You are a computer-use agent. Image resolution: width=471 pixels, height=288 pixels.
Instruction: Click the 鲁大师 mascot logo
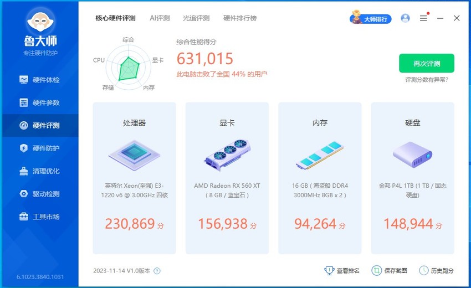click(40, 22)
